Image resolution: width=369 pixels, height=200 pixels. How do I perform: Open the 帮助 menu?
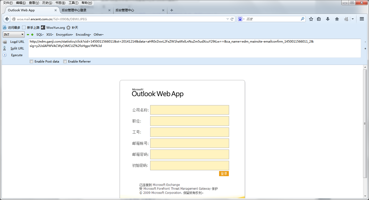[x=87, y=3]
